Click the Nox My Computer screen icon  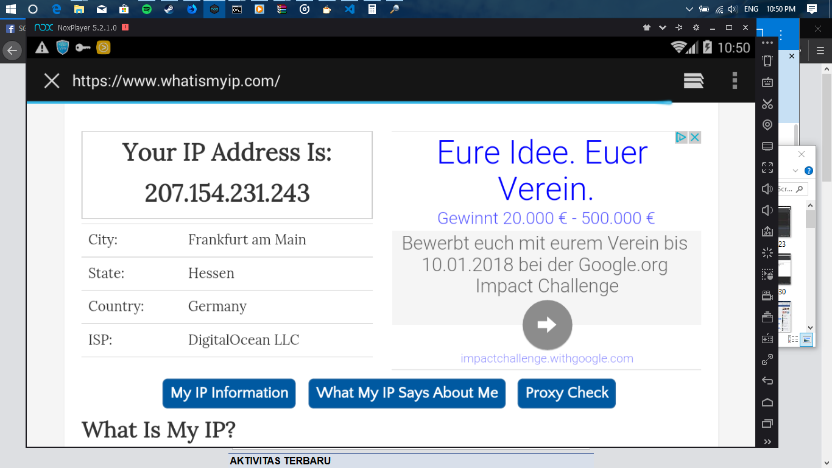coord(767,146)
